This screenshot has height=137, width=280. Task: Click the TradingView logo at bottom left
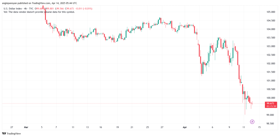point(12,133)
